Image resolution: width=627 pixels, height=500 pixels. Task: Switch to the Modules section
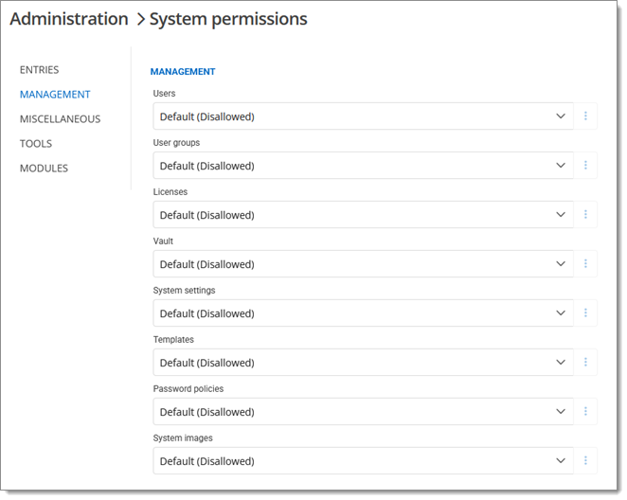pyautogui.click(x=44, y=169)
